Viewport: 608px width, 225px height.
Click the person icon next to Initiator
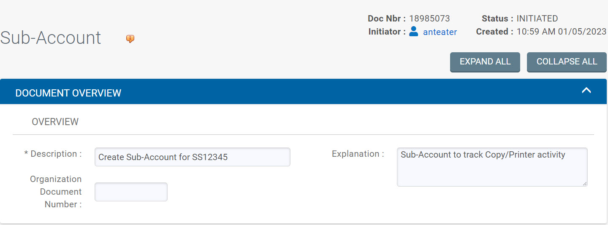[x=414, y=31]
